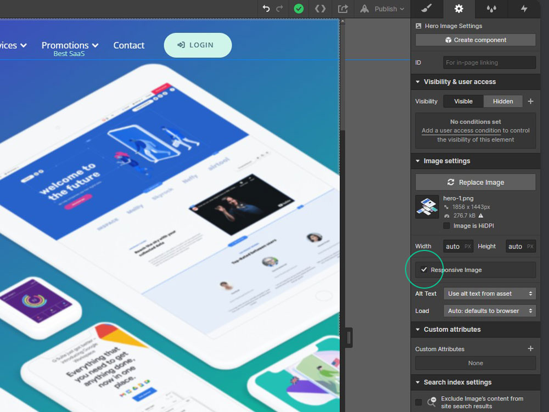
Task: Open the Alt Text dropdown
Action: 490,294
